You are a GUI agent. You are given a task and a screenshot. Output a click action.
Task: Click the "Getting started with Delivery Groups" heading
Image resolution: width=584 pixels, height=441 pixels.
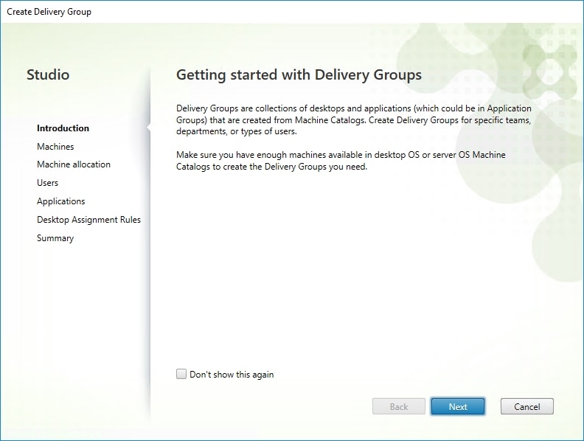click(x=299, y=75)
